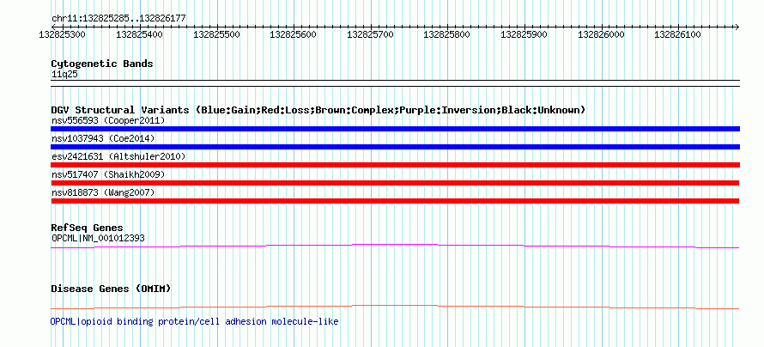The height and width of the screenshot is (347, 764).
Task: Click the chr11:132825285..132826177 coordinate label
Action: pos(118,19)
